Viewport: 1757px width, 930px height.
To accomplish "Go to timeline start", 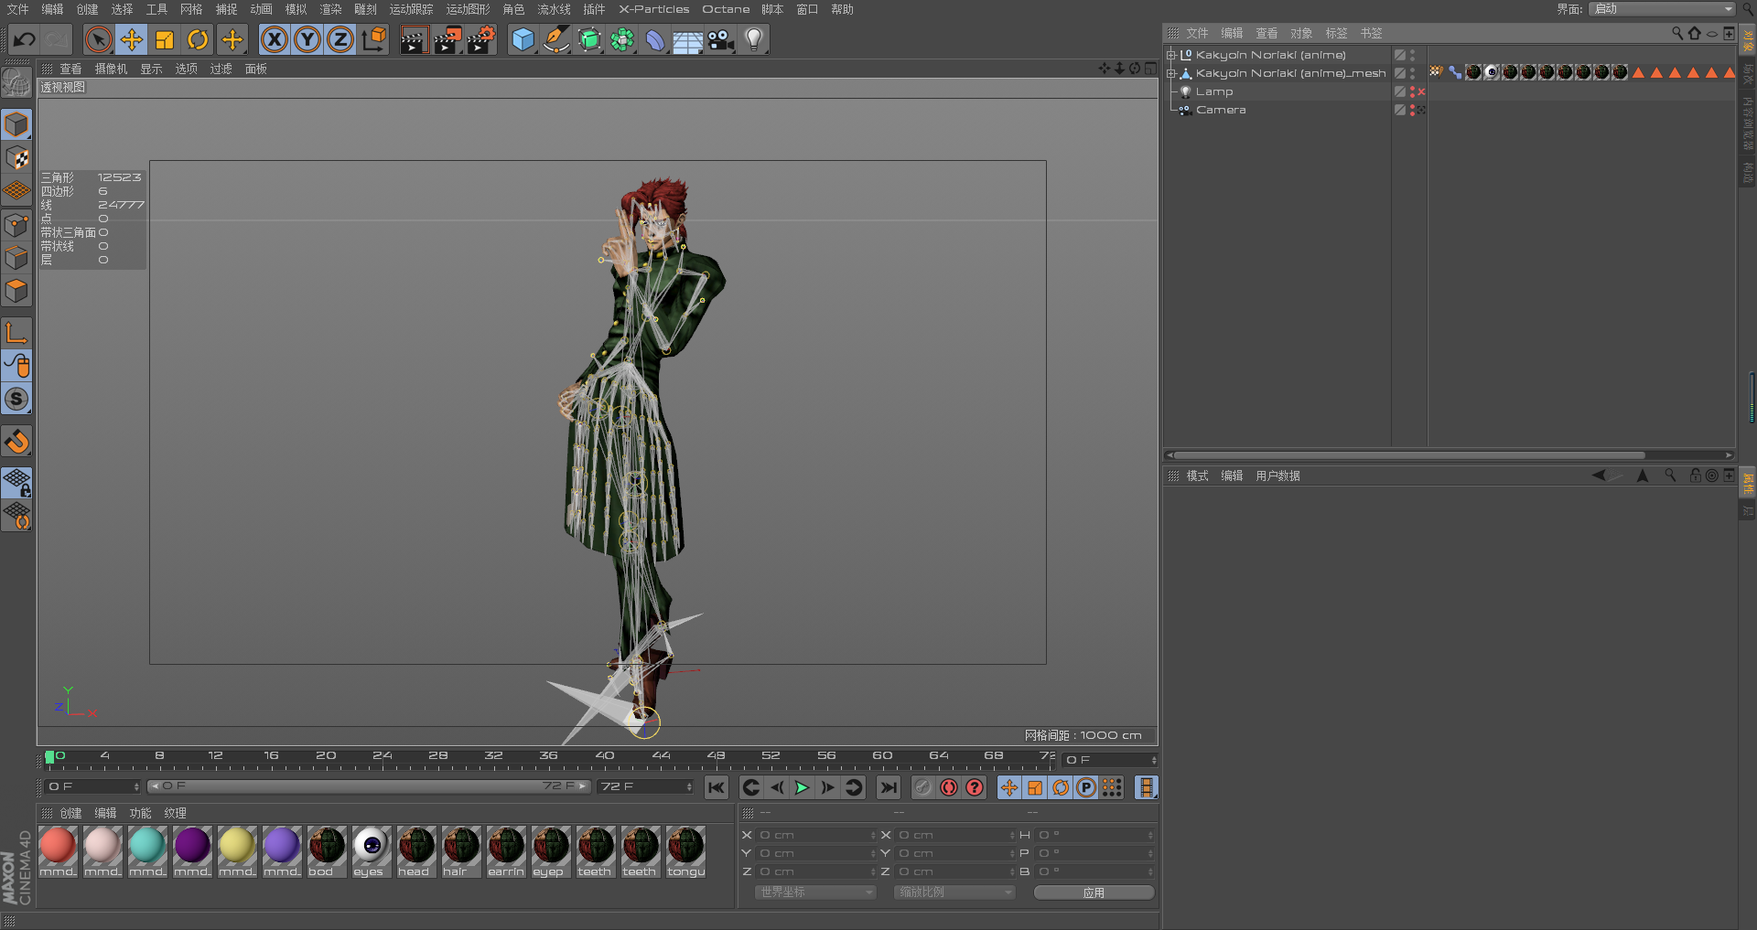I will [x=717, y=787].
